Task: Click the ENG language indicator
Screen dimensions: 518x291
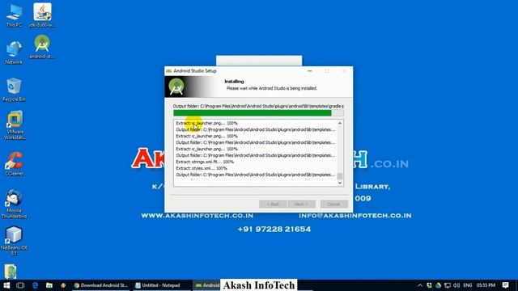Action: coord(468,285)
